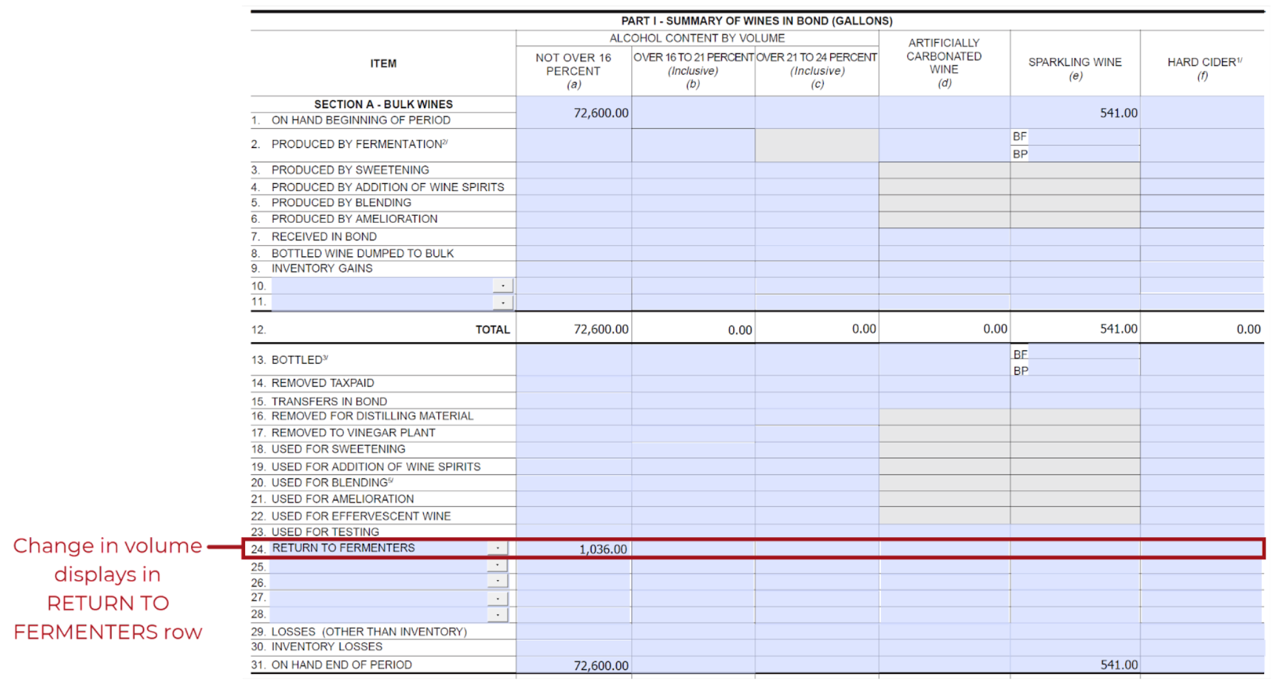
Task: Click USED FOR EFFERVESCENT WINE label
Action: (x=361, y=516)
